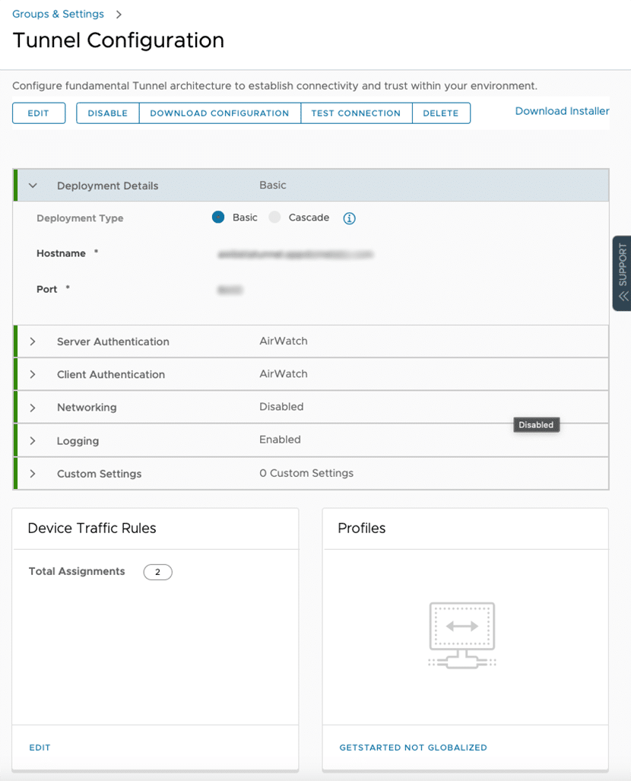This screenshot has height=781, width=631.
Task: Click the breadcrumb arrow after Groups & Settings
Action: pyautogui.click(x=119, y=14)
